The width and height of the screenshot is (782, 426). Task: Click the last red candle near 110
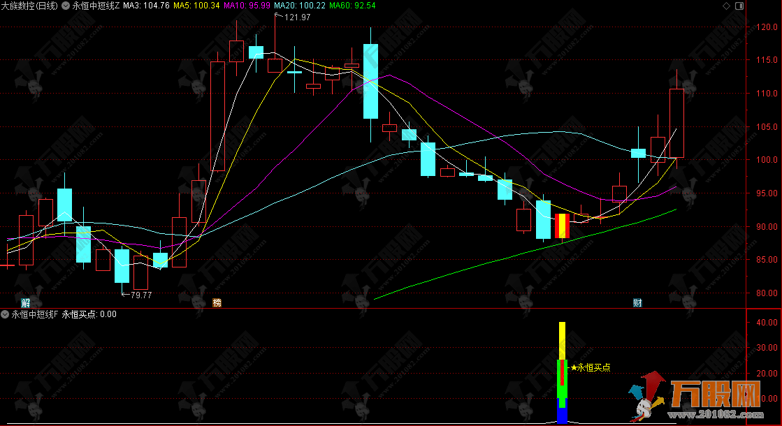(x=676, y=124)
